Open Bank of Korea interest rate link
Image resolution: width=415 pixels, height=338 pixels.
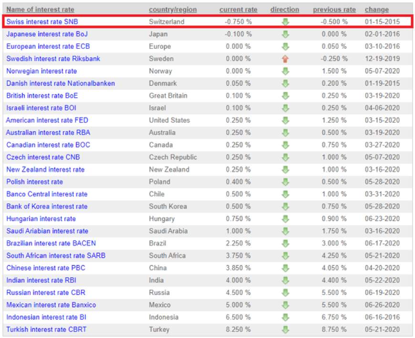[x=47, y=207]
